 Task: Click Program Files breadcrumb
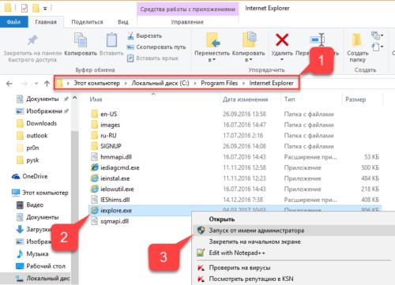tap(220, 83)
